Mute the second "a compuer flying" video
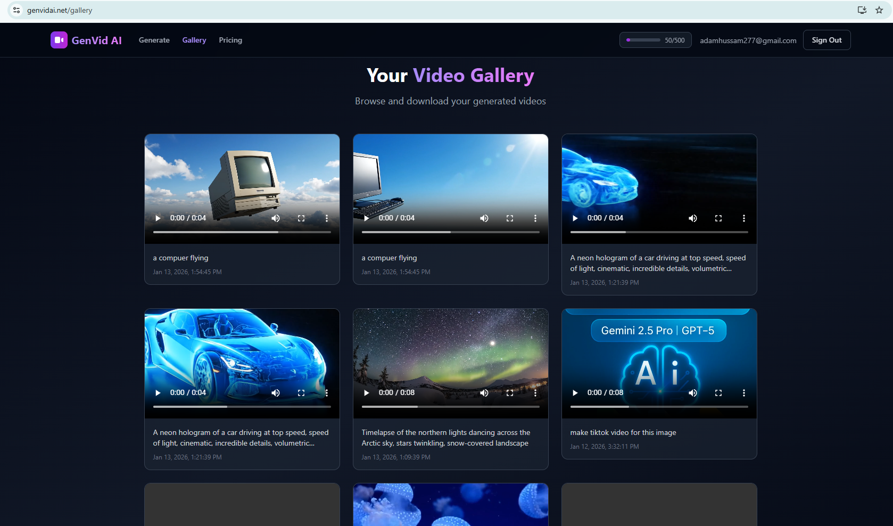This screenshot has width=893, height=526. [484, 218]
